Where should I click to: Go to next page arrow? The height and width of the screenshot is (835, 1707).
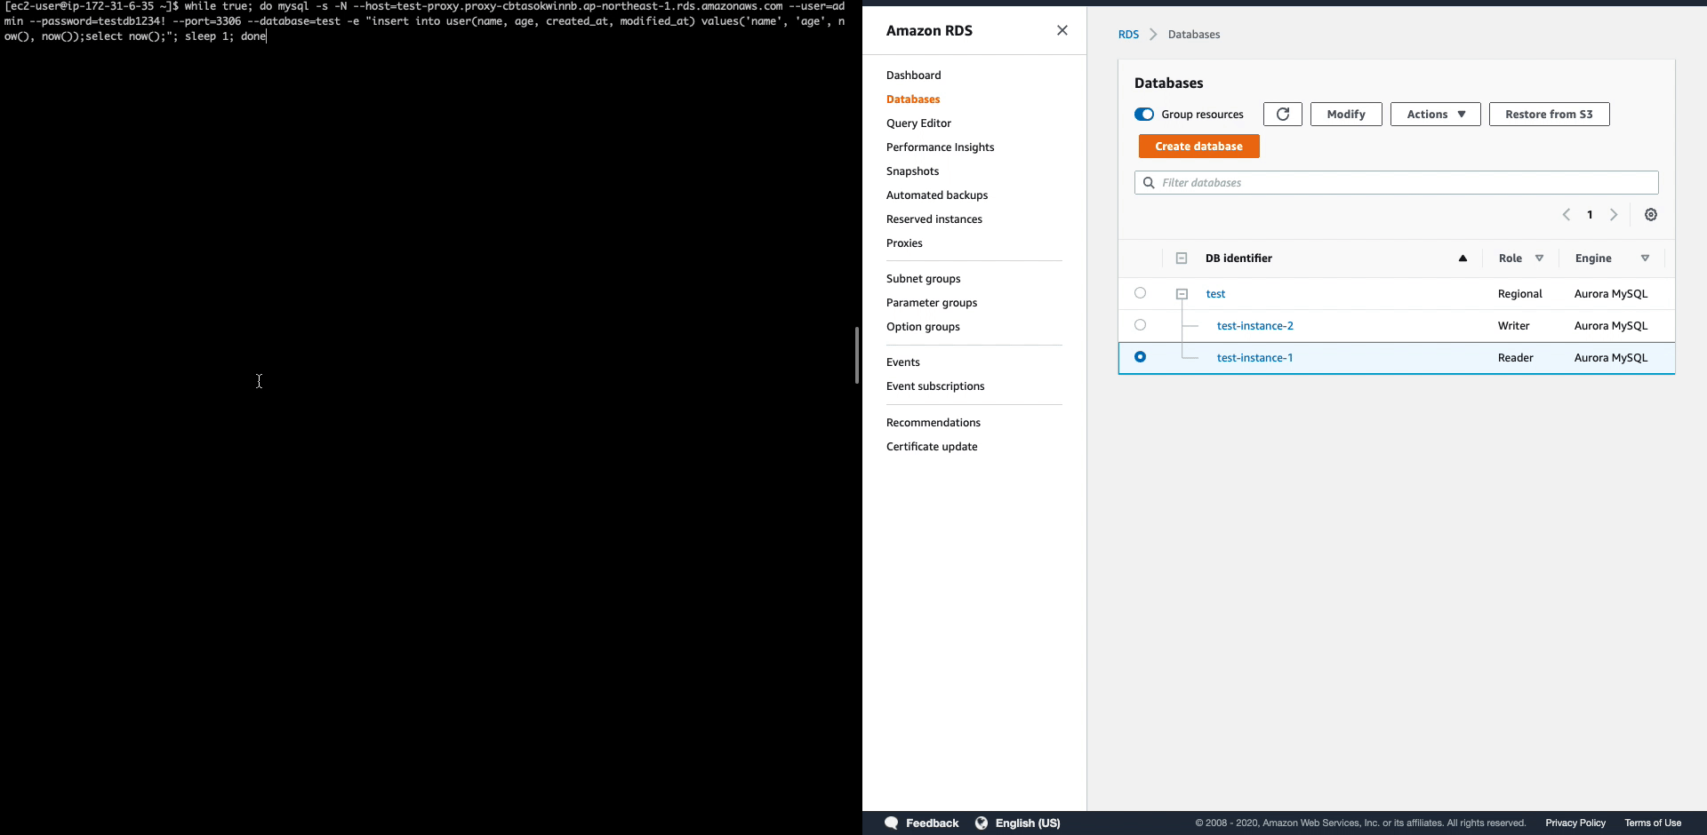pyautogui.click(x=1613, y=214)
